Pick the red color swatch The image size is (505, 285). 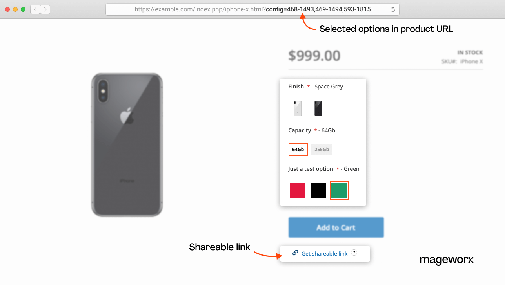pyautogui.click(x=298, y=191)
